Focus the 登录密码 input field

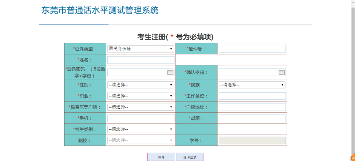click(141, 72)
